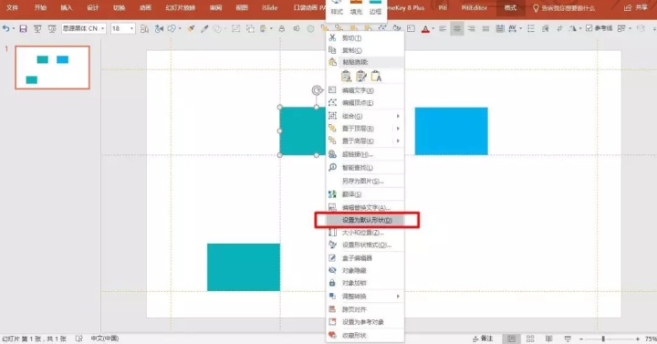
Task: Click the bullet list icon
Action: click(531, 28)
